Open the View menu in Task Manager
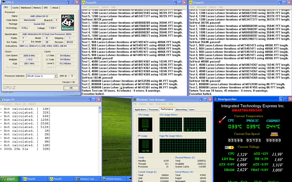The height and width of the screenshot is (182, 292). coord(151,104)
